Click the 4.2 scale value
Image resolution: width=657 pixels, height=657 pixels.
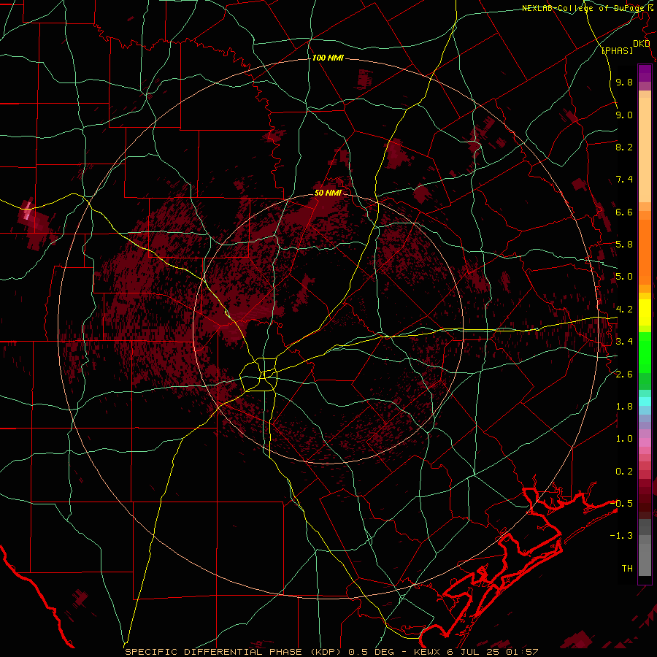click(x=624, y=310)
